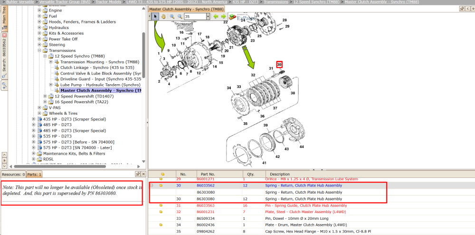The image size is (475, 235).
Task: Zoom in on the diagram
Action: click(172, 16)
